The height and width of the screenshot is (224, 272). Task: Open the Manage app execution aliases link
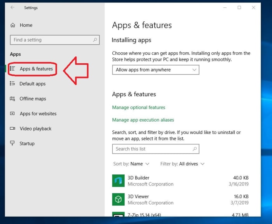tap(143, 120)
